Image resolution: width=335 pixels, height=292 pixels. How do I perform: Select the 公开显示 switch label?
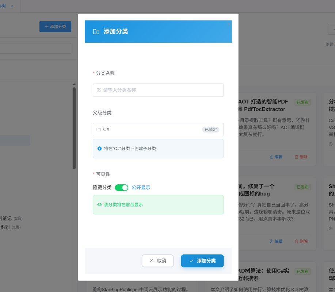click(141, 187)
